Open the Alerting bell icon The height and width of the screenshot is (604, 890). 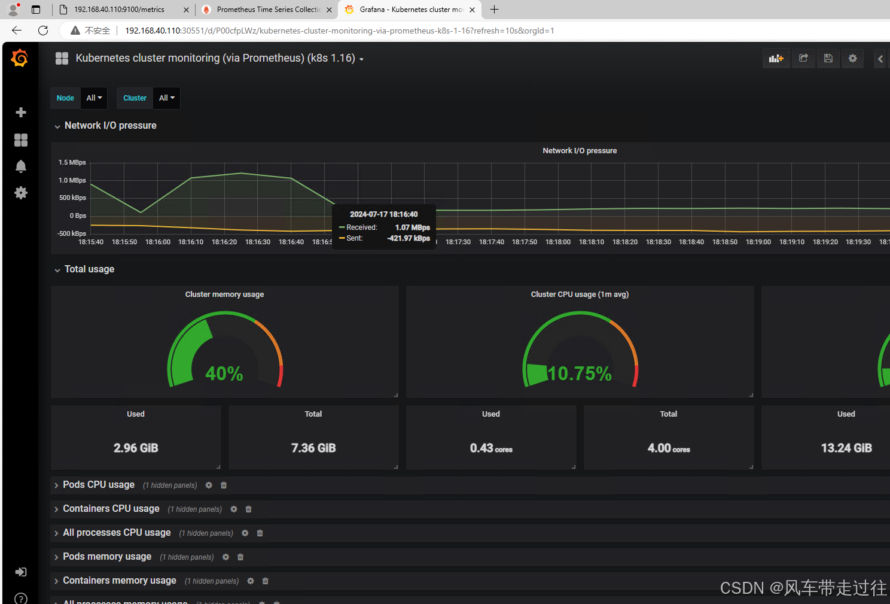tap(21, 166)
